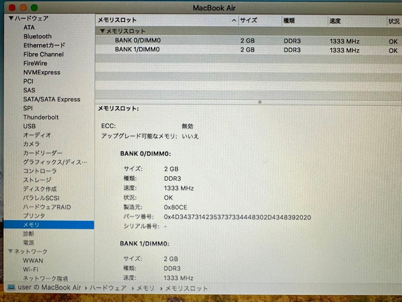Open the プリンタ hardware section

tap(33, 216)
